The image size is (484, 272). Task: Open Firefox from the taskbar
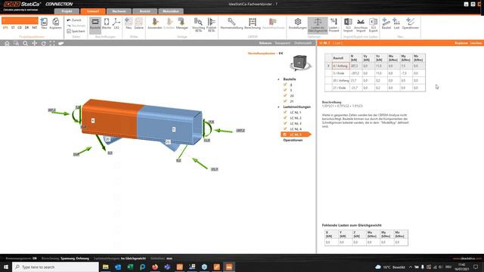[155, 267]
